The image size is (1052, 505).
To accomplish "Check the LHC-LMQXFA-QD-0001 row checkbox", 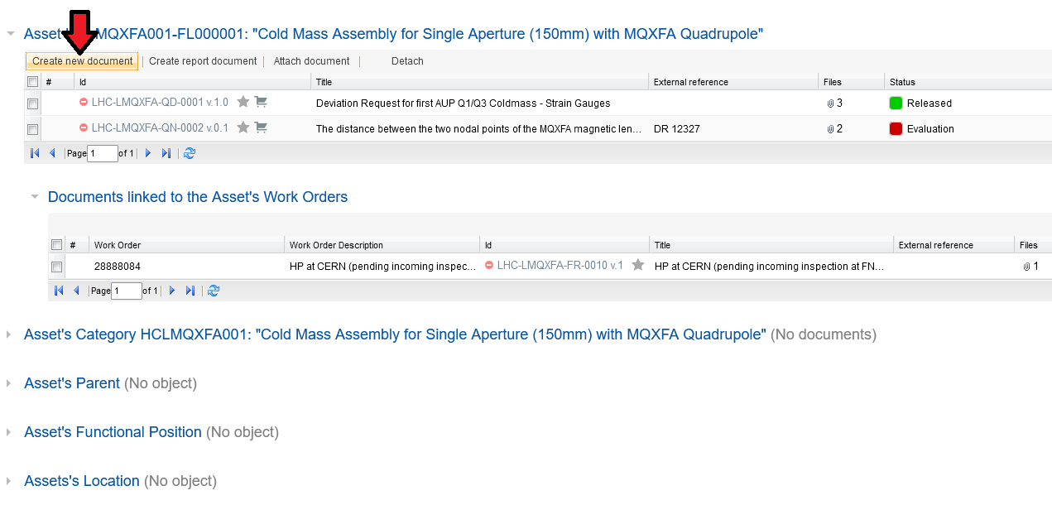I will pyautogui.click(x=32, y=103).
